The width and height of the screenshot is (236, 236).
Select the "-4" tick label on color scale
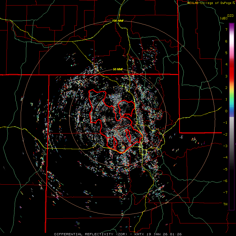(x=225, y=158)
